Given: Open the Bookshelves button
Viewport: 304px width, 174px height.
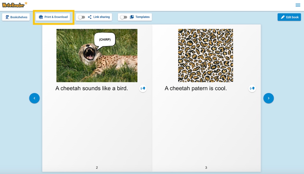Looking at the screenshot, I should (x=16, y=17).
